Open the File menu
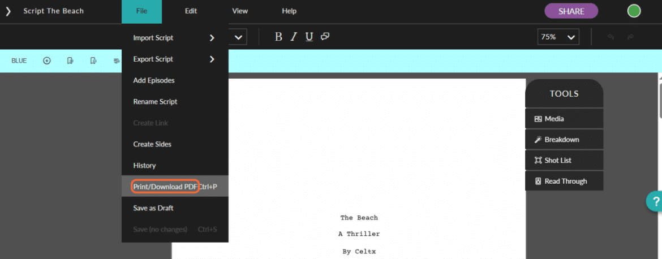 tap(141, 11)
